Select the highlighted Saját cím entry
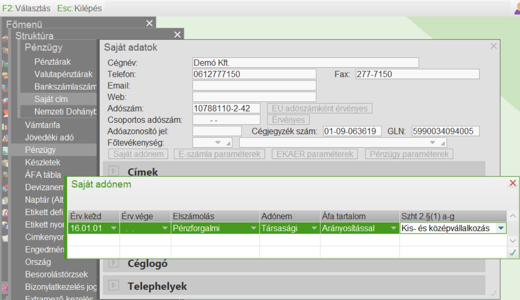The width and height of the screenshot is (520, 300). (51, 99)
